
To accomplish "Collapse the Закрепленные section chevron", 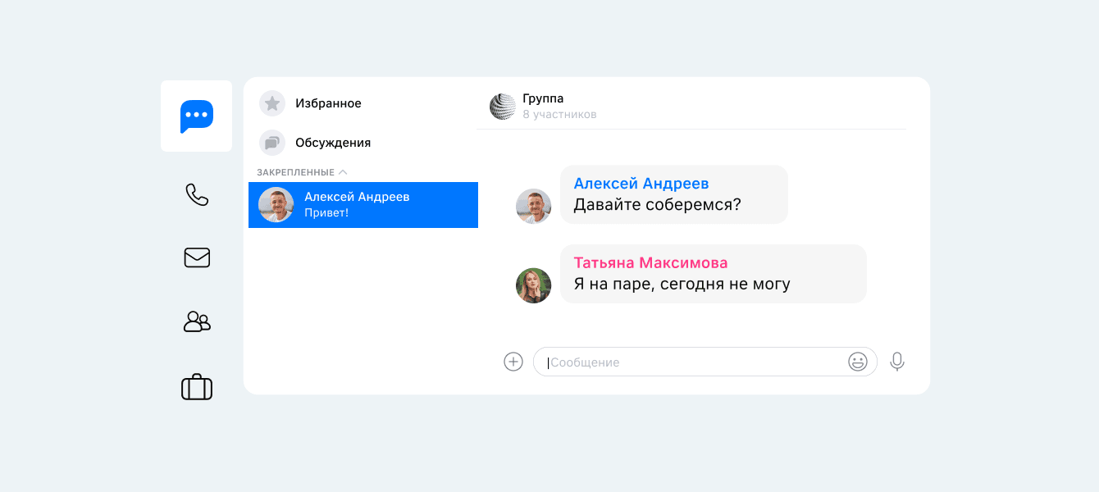I will click(343, 172).
